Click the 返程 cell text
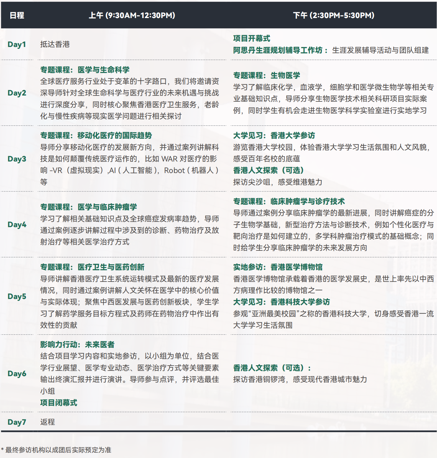 48,422
